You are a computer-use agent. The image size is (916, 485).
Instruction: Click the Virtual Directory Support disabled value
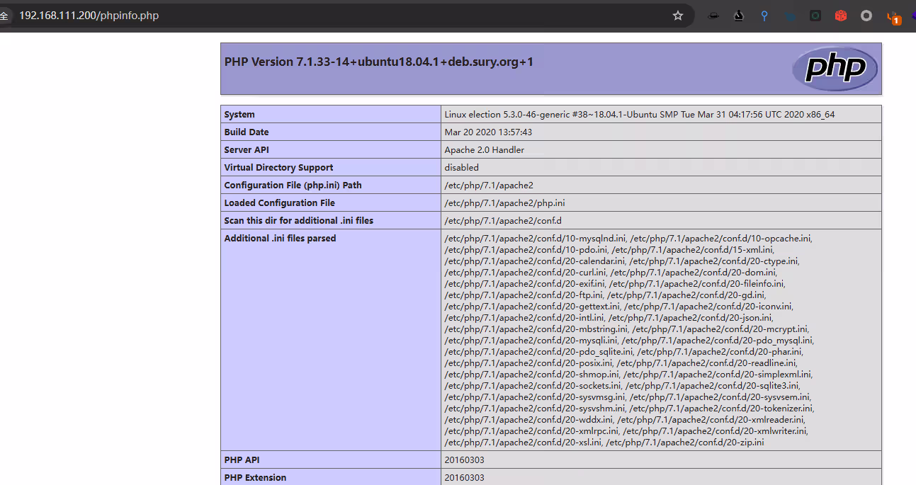coord(461,168)
